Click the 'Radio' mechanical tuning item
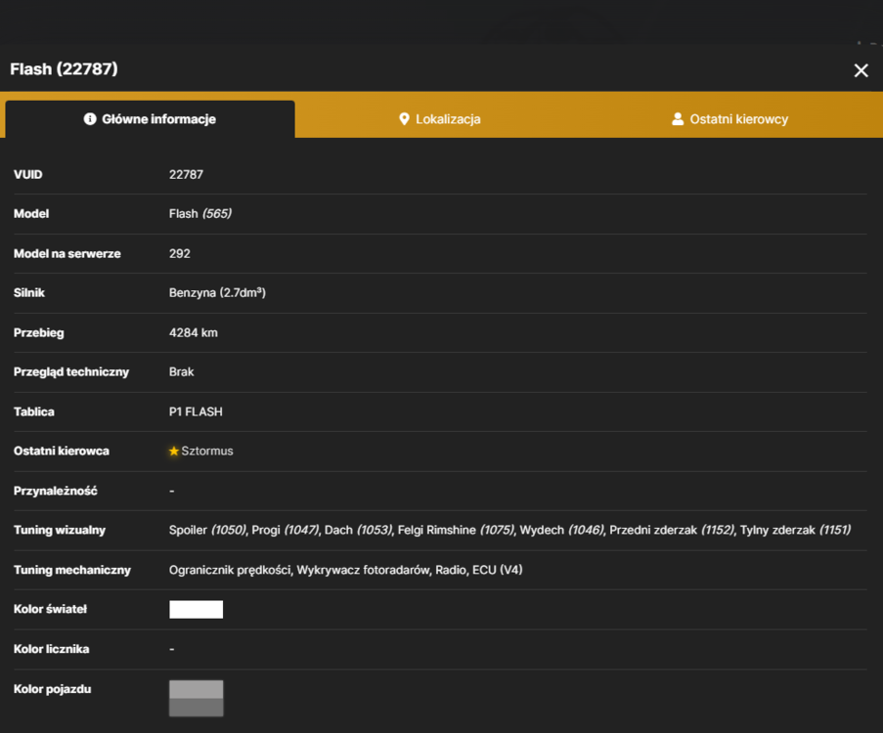The height and width of the screenshot is (733, 883). pyautogui.click(x=451, y=571)
